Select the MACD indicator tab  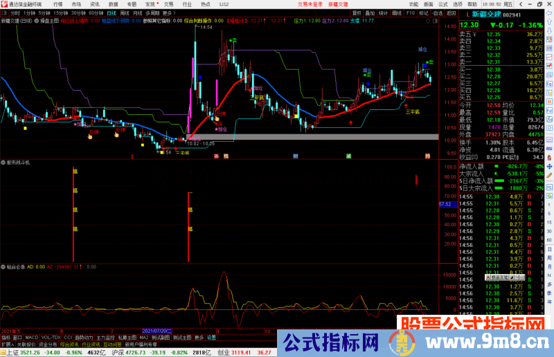click(x=31, y=338)
